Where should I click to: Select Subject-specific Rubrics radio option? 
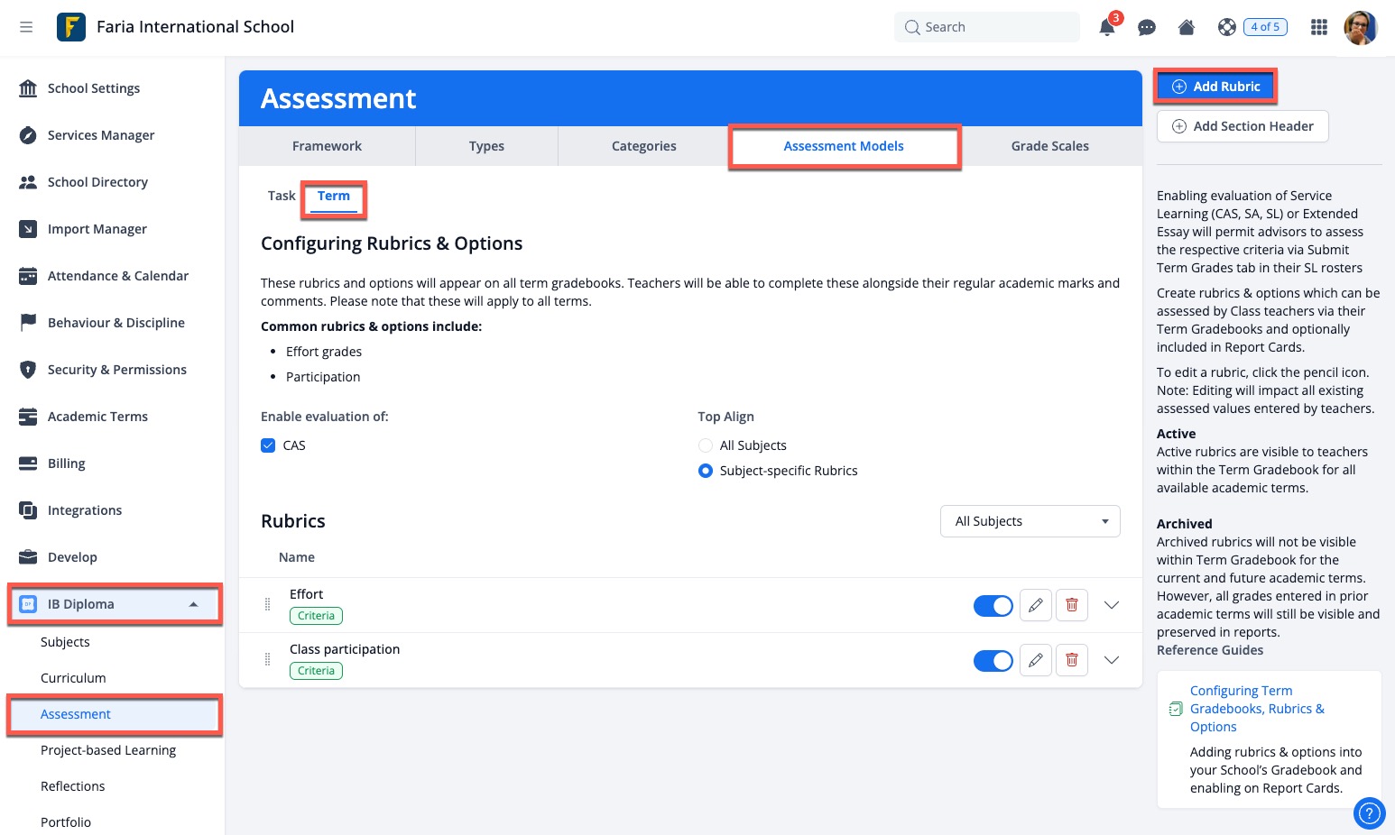coord(706,471)
